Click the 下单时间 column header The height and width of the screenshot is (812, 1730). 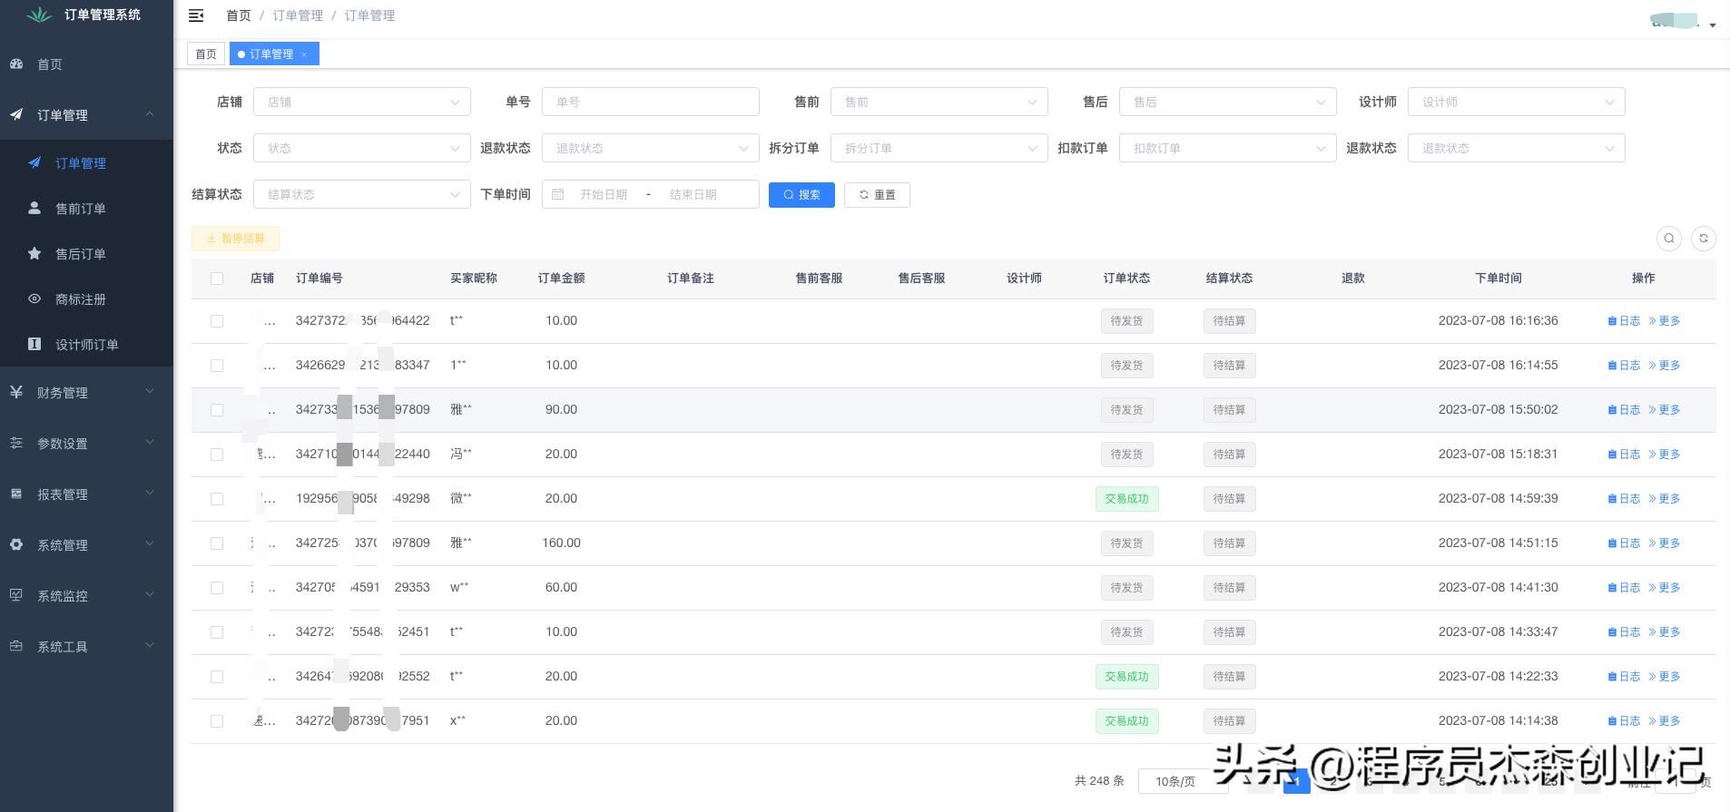[x=1498, y=279]
